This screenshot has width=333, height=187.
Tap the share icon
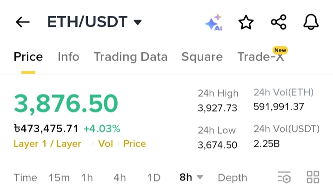(x=279, y=22)
